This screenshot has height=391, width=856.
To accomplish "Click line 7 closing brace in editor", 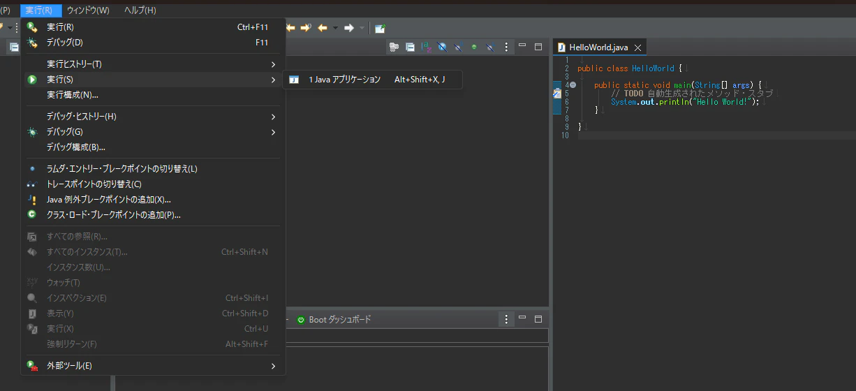I will (x=596, y=110).
